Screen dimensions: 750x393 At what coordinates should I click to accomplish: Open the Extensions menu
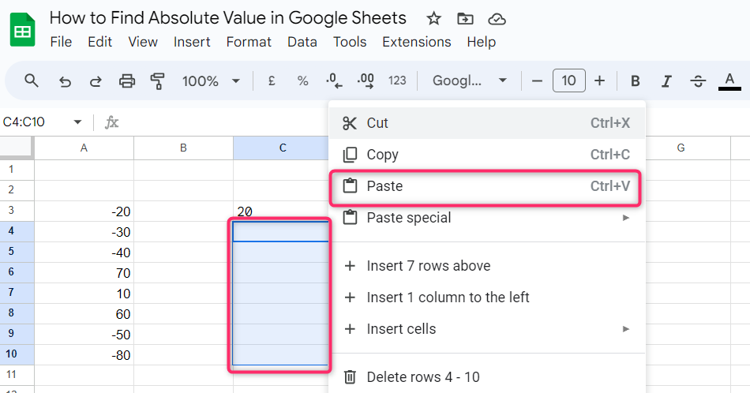click(x=416, y=42)
